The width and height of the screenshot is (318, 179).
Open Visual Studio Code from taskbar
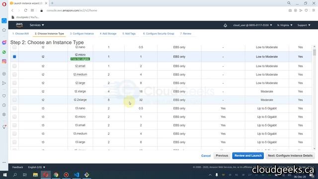(77, 175)
